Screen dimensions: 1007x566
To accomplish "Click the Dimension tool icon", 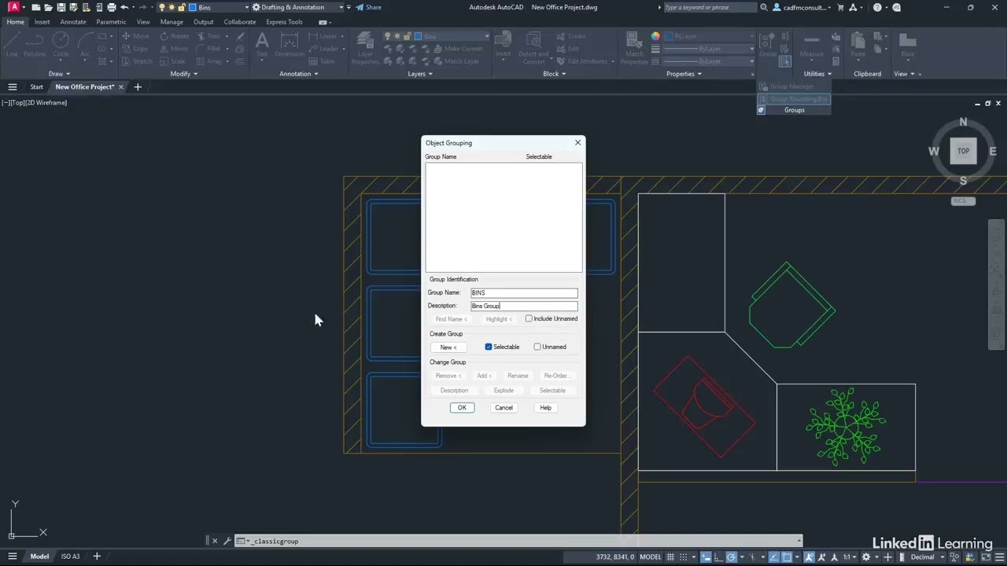I will 290,45.
